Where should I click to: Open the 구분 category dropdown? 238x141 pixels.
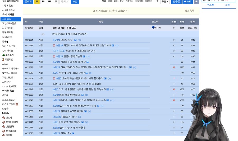165,2
